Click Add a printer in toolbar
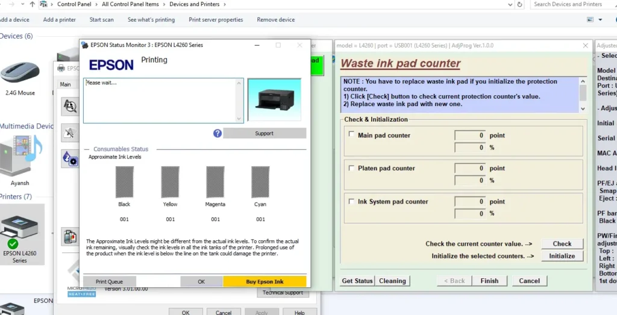617x315 pixels. click(x=60, y=20)
